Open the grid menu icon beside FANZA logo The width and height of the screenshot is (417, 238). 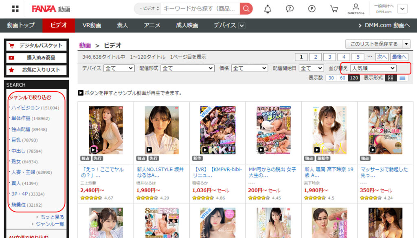coord(15,9)
